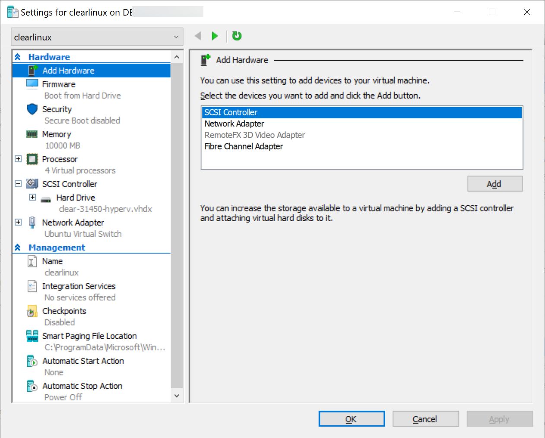Click the No services offered text
The width and height of the screenshot is (545, 438).
tap(80, 298)
